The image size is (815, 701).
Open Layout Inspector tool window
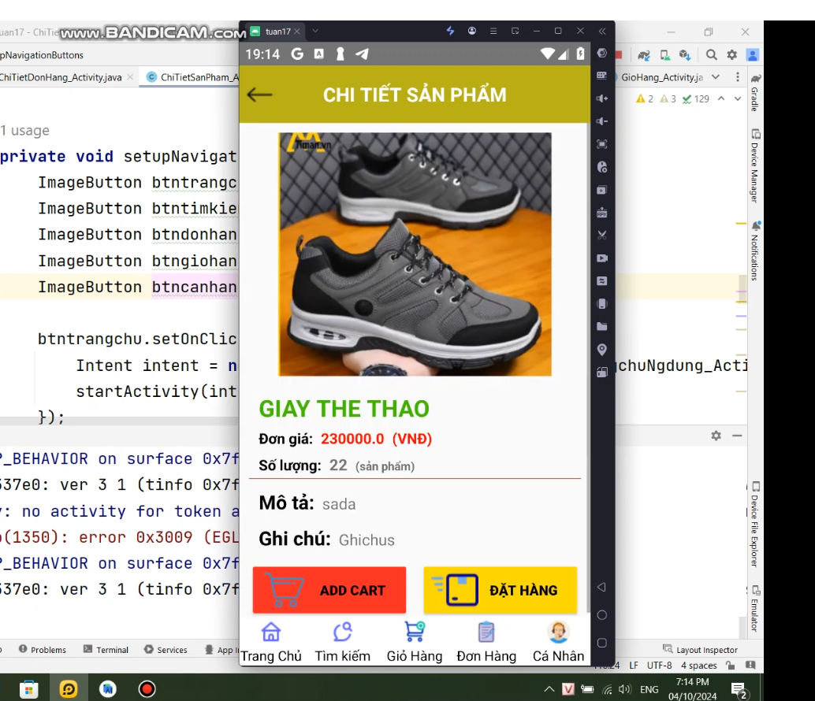click(x=700, y=650)
